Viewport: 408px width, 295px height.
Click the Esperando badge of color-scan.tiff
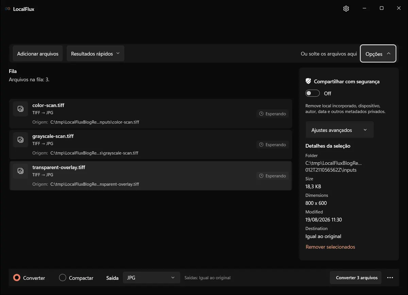[272, 114]
